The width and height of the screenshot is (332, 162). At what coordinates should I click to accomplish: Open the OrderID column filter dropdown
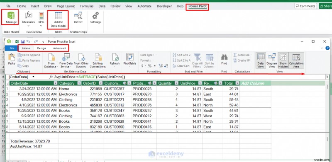(x=100, y=83)
